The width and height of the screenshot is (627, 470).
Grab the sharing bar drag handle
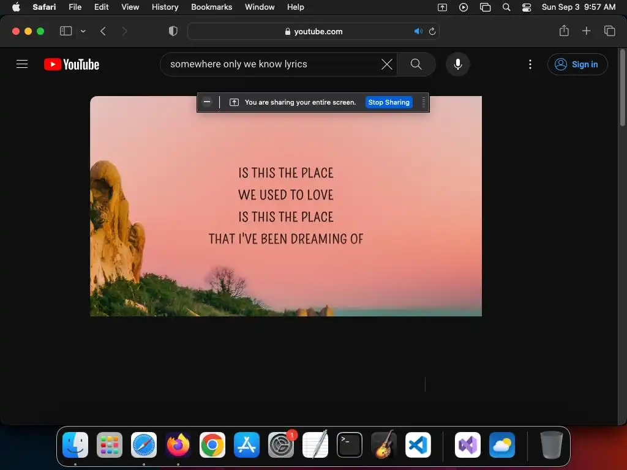(x=424, y=102)
